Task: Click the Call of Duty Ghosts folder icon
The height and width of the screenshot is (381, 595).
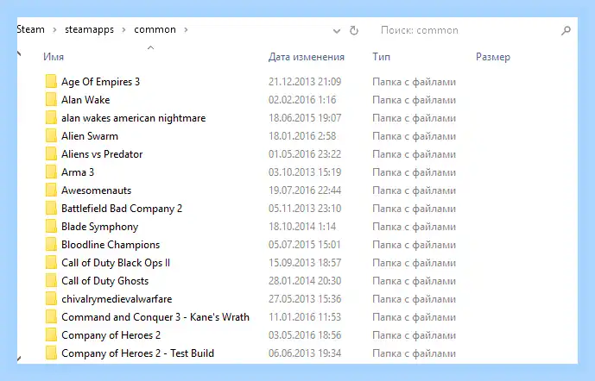Action: click(x=51, y=281)
